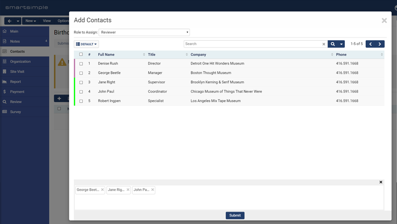The image size is (397, 224).
Task: Remove Jane Right tag from selection
Action: click(128, 190)
